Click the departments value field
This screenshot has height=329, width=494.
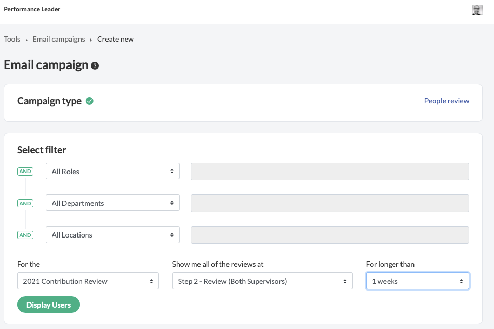329,203
